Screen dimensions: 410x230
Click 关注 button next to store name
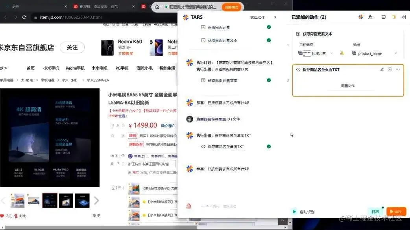72,47
